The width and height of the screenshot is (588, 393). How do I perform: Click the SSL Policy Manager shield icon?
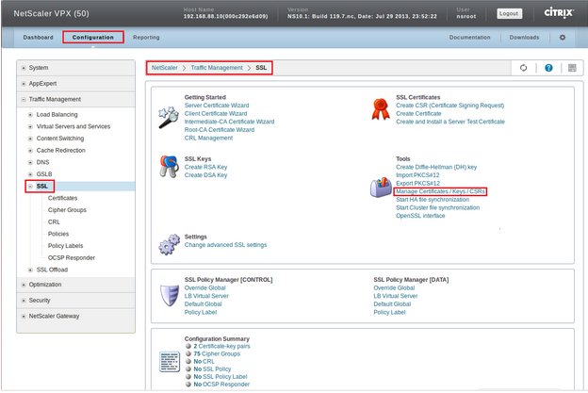tap(170, 296)
